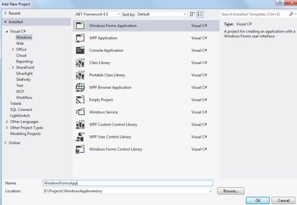Collapse the Installed section

click(x=5, y=22)
